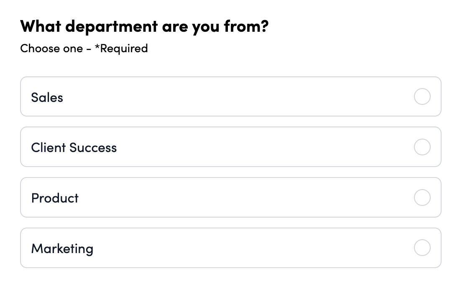Screen dimensions: 475x304
Task: Click the word 'Client' in the second option
Action: click(49, 148)
